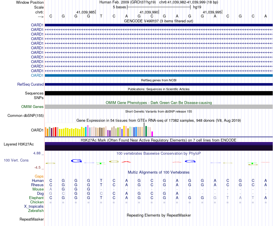Open the GENCODE V49lift37 track title

159,21
